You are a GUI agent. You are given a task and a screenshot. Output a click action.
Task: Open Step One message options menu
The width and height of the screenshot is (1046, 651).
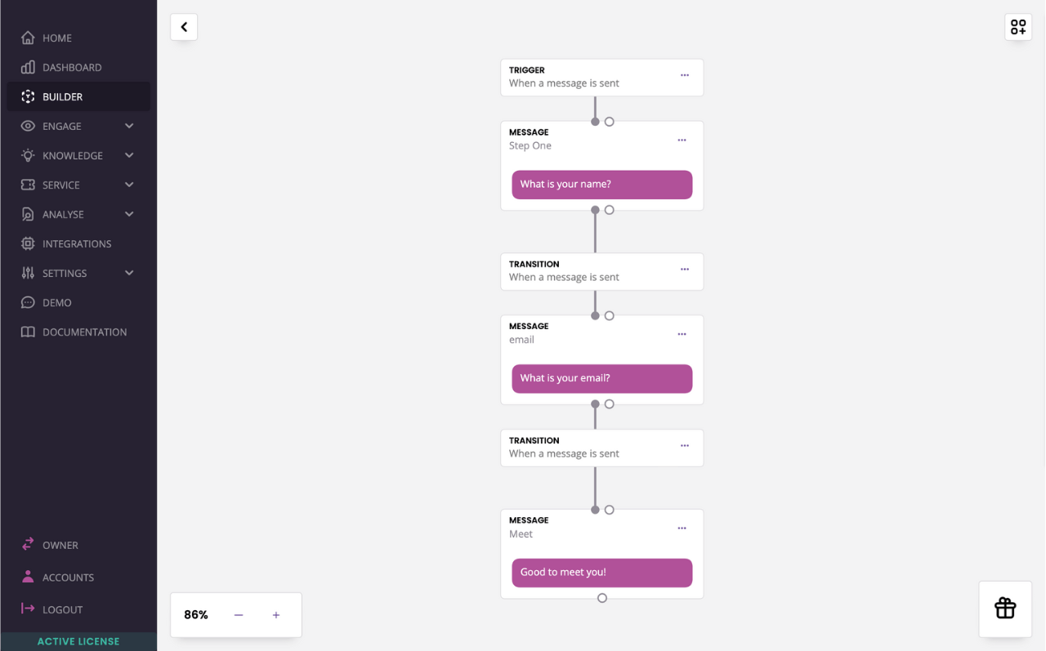[682, 140]
